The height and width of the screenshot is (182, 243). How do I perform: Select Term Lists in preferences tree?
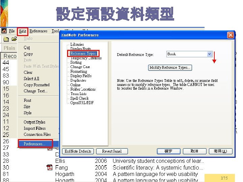coord(79,94)
